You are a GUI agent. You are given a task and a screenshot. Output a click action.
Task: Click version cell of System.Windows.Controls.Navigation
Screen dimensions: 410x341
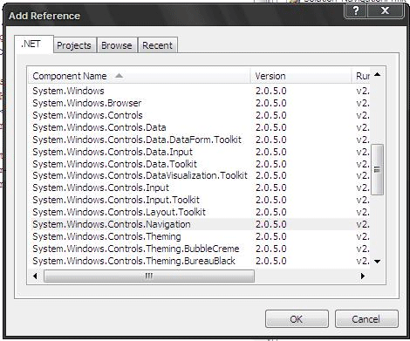coord(271,224)
